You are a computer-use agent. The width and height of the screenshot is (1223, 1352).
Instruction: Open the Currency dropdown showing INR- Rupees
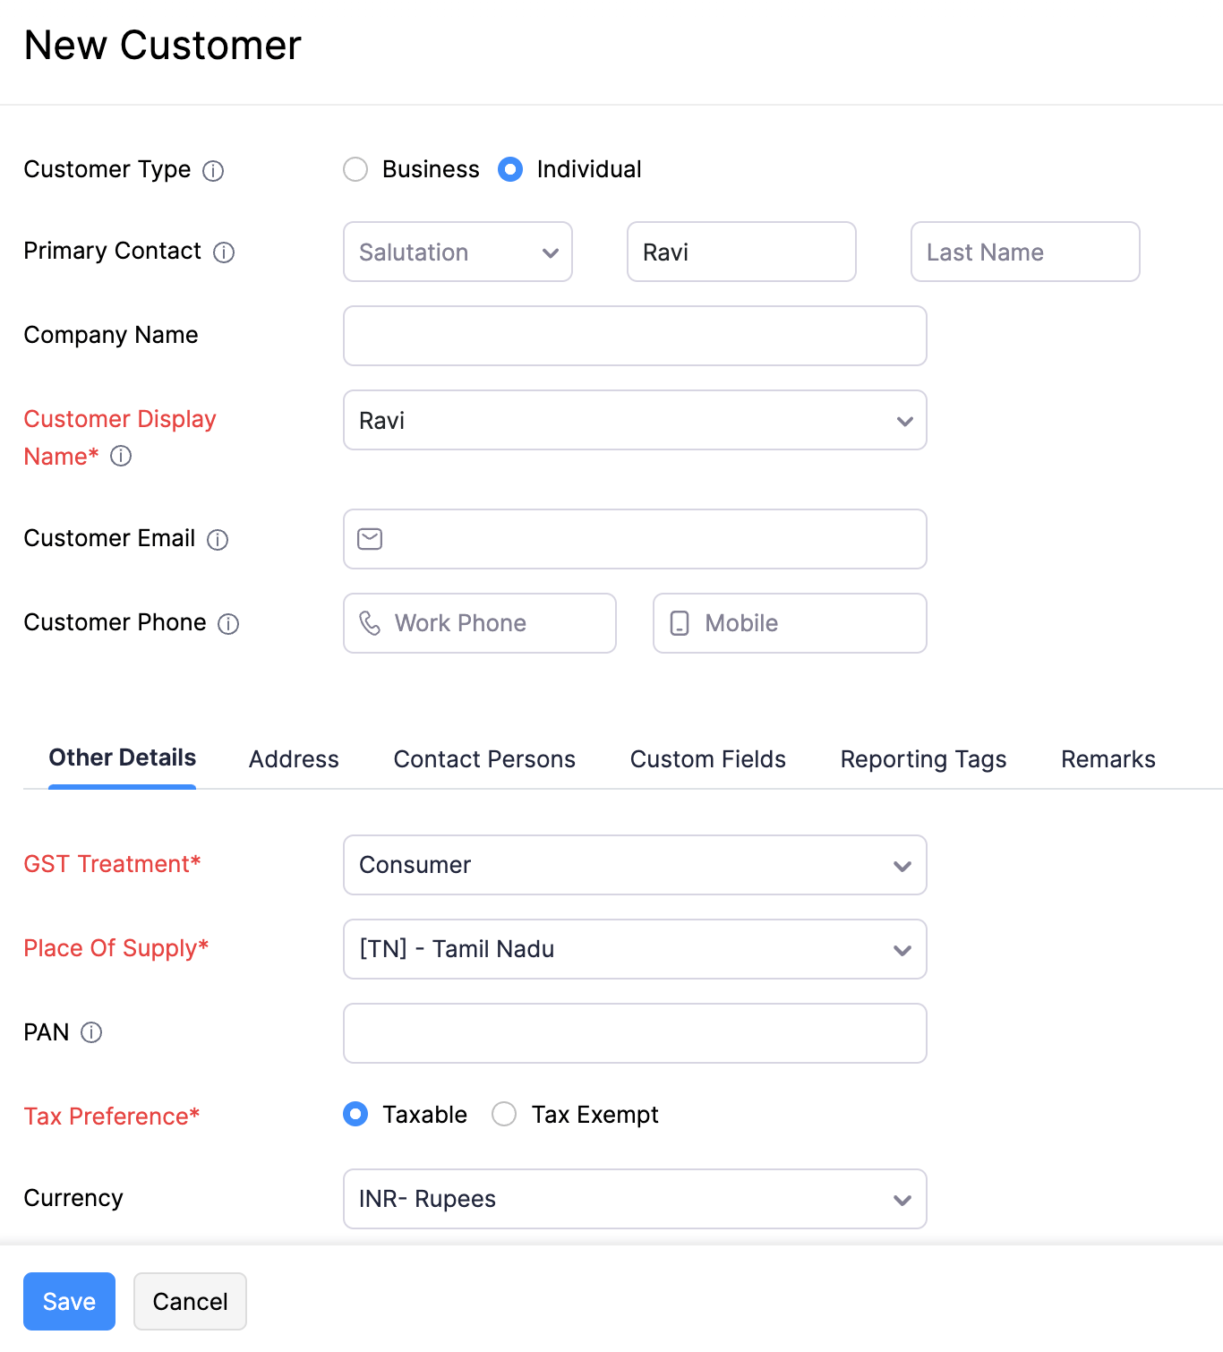pyautogui.click(x=634, y=1199)
